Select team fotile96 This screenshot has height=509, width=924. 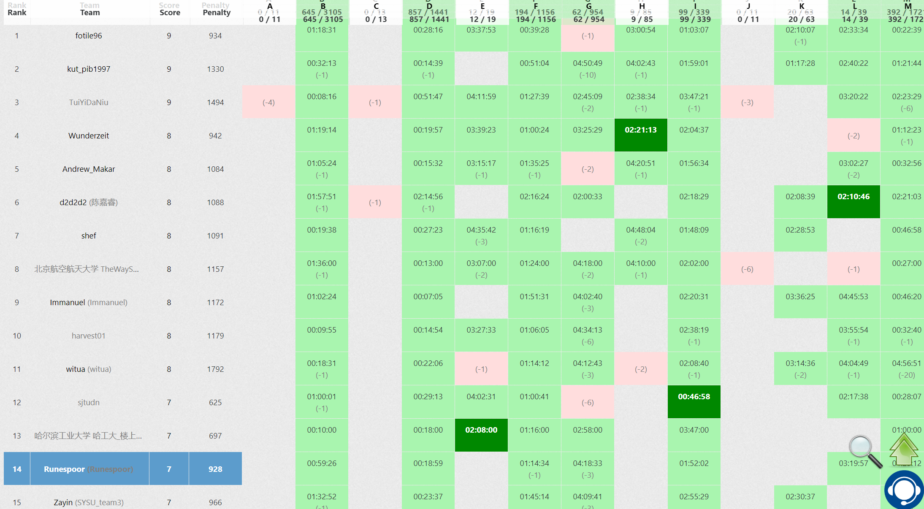coord(89,36)
